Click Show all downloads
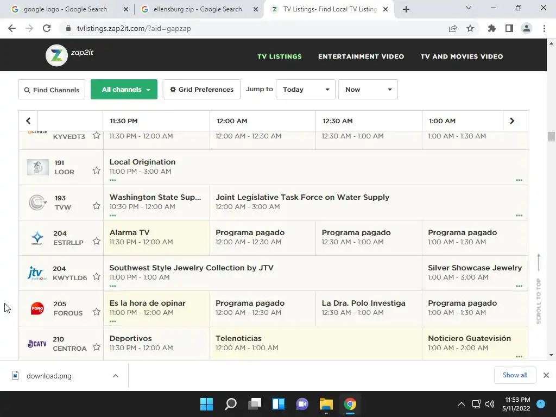Viewport: 556px width, 417px height. (x=515, y=375)
